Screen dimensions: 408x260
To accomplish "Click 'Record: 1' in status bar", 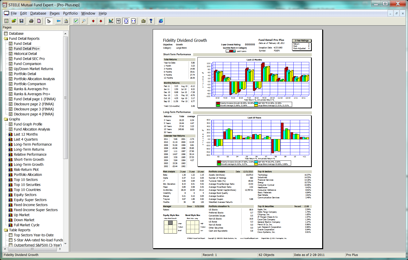I will [210, 255].
